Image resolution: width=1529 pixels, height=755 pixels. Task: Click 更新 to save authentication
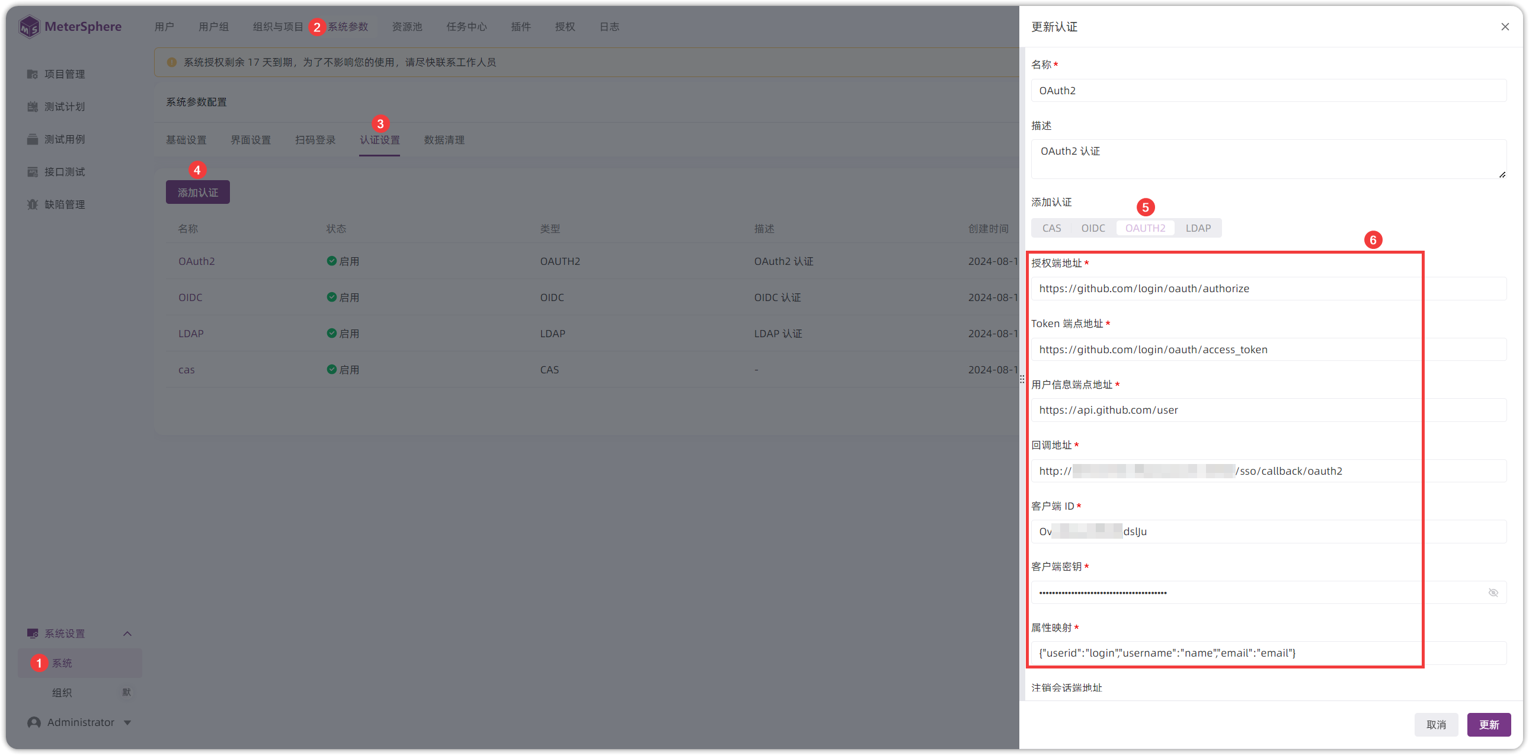coord(1489,725)
